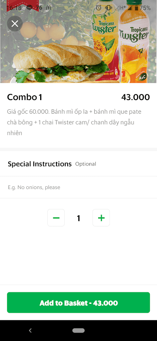Viewport: 157px width, 341px height.
Task: Tap the Add to Basket button
Action: pos(79,302)
